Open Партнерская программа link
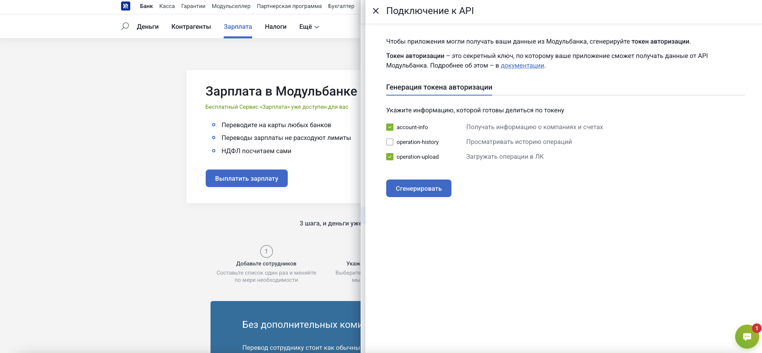This screenshot has height=353, width=762. [289, 6]
